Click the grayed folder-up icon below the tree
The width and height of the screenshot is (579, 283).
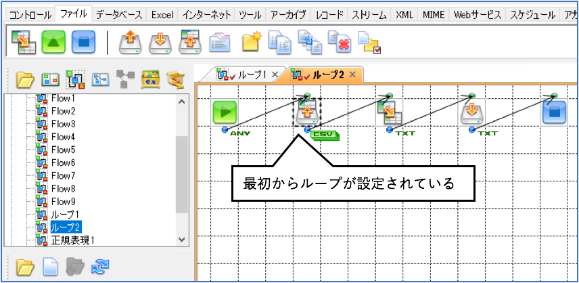[76, 267]
